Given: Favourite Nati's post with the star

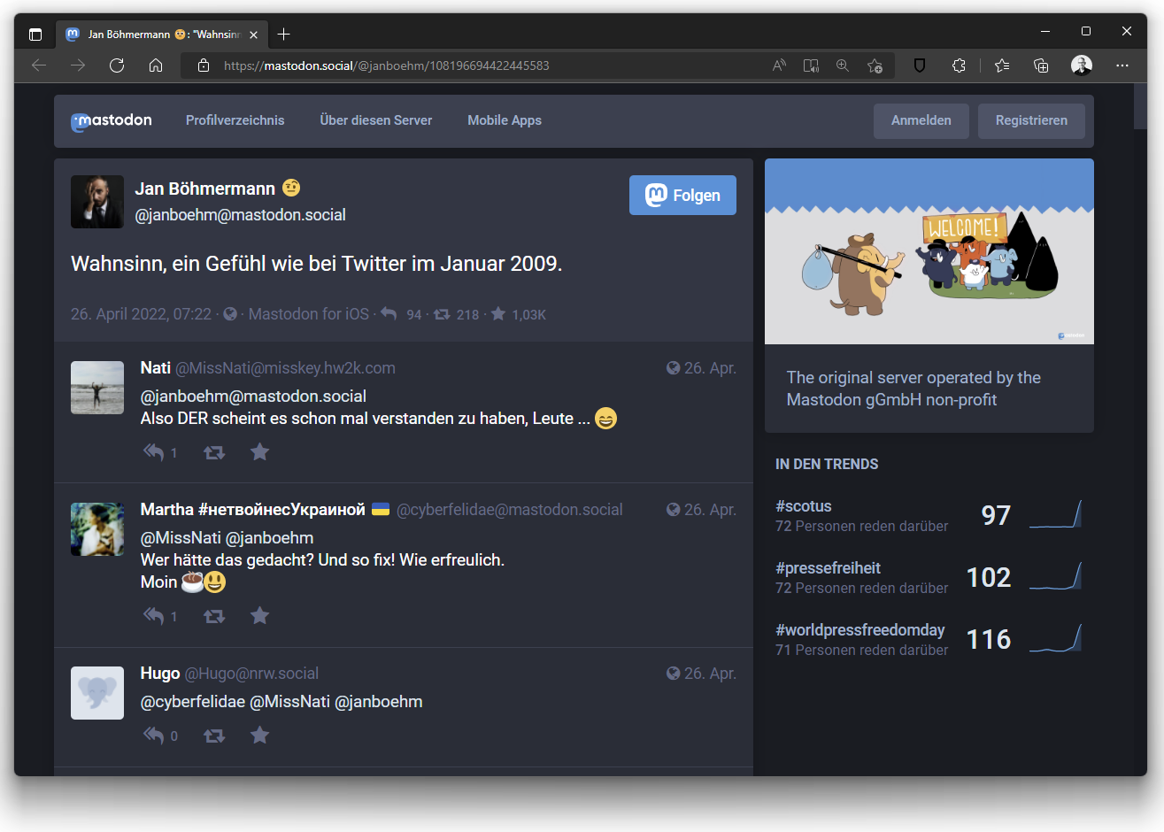Looking at the screenshot, I should coord(259,452).
